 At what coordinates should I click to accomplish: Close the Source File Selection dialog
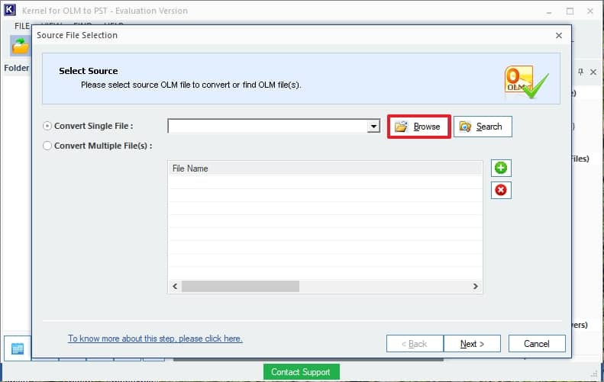point(558,35)
